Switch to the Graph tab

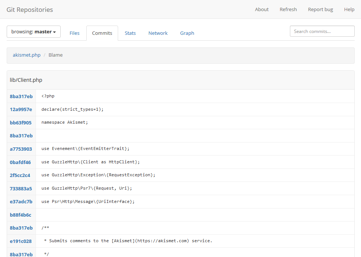click(x=187, y=33)
